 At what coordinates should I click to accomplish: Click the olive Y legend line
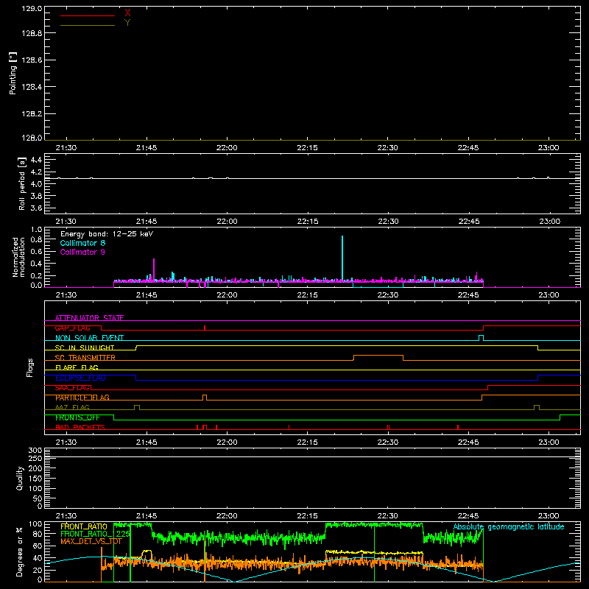(x=88, y=25)
